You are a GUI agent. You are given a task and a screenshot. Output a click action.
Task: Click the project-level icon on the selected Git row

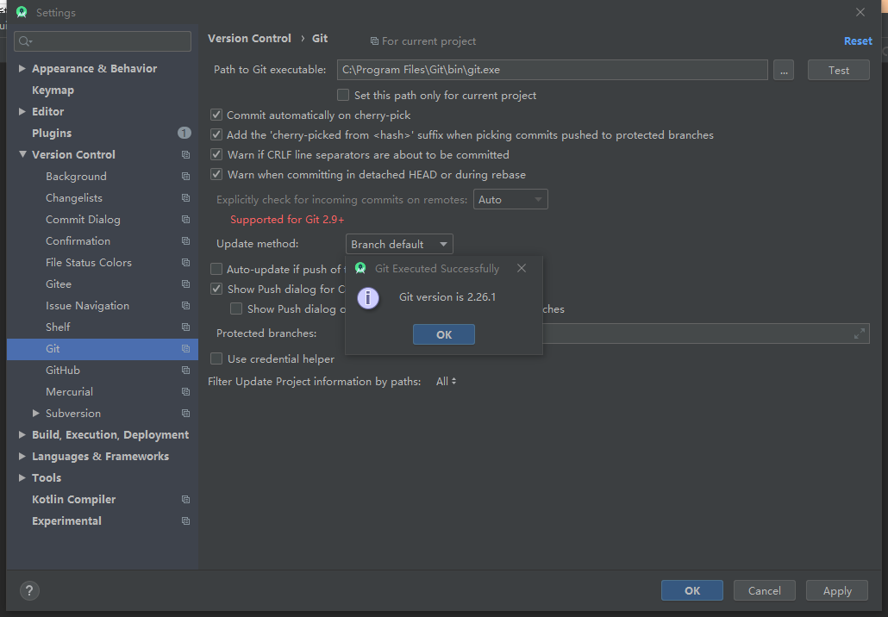click(185, 349)
